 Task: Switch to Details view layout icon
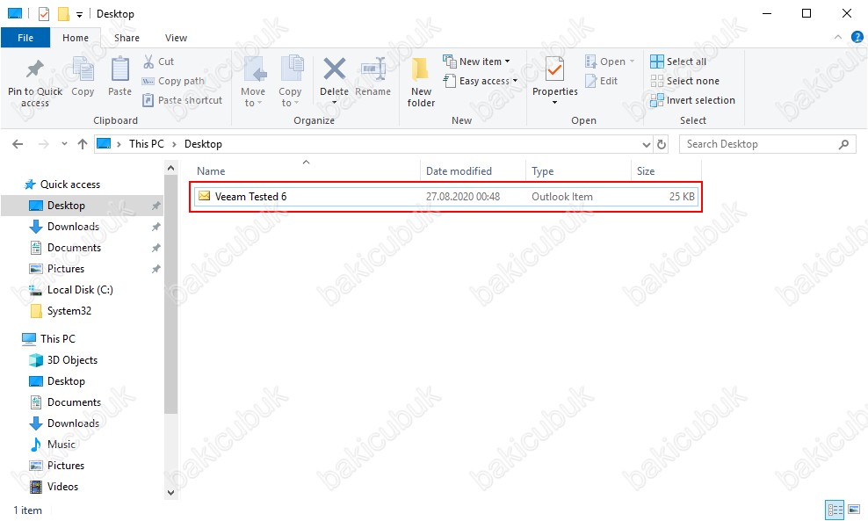[835, 509]
